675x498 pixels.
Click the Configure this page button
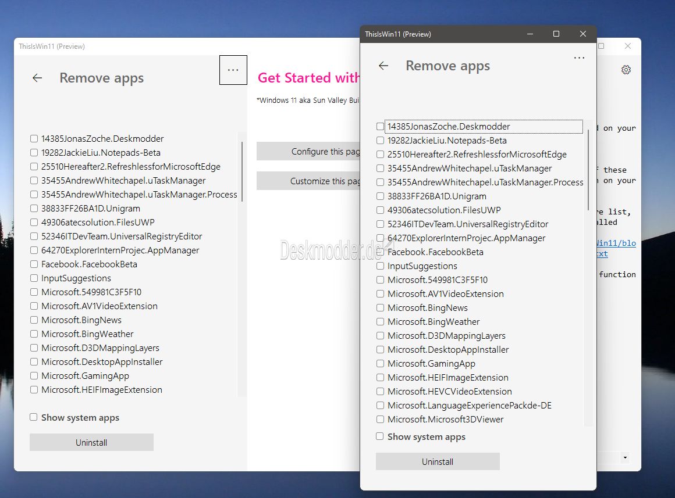308,152
